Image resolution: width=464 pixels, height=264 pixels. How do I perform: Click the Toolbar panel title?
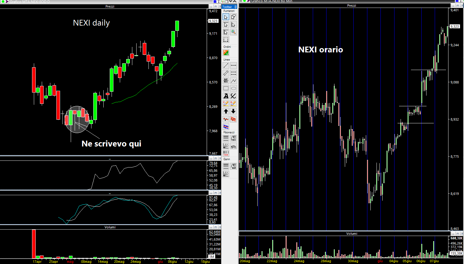tap(227, 7)
